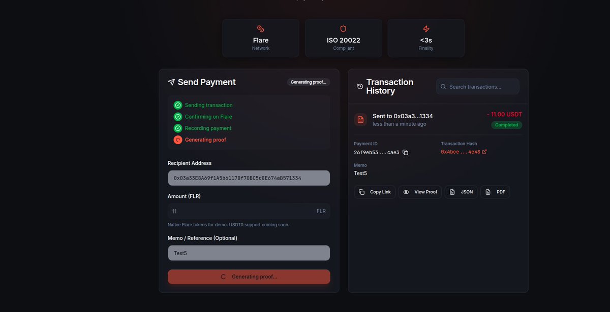This screenshot has height=312, width=610.
Task: Click the Transaction History clock icon
Action: [360, 87]
